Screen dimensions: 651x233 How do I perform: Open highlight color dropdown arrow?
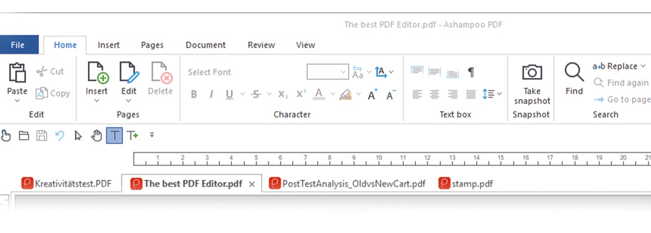point(359,94)
